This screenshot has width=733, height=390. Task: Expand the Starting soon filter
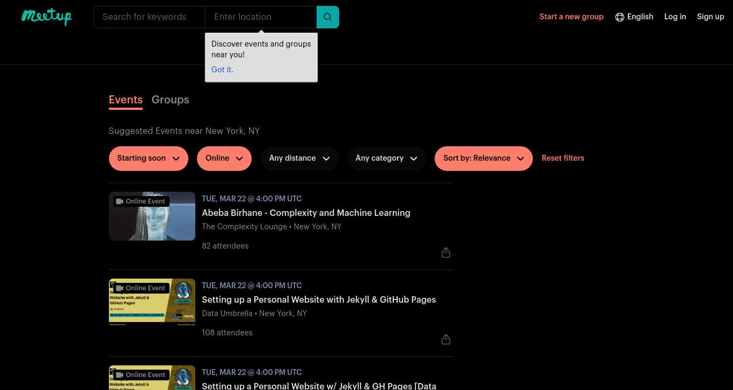(x=149, y=159)
